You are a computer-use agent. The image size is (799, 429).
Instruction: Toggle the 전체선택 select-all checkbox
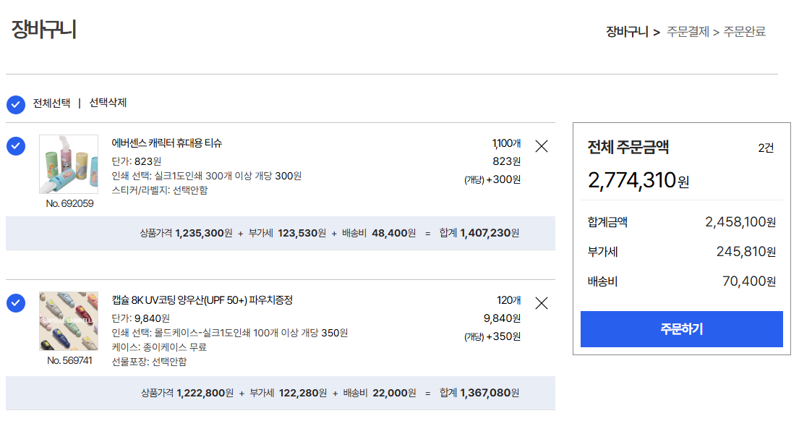point(16,104)
